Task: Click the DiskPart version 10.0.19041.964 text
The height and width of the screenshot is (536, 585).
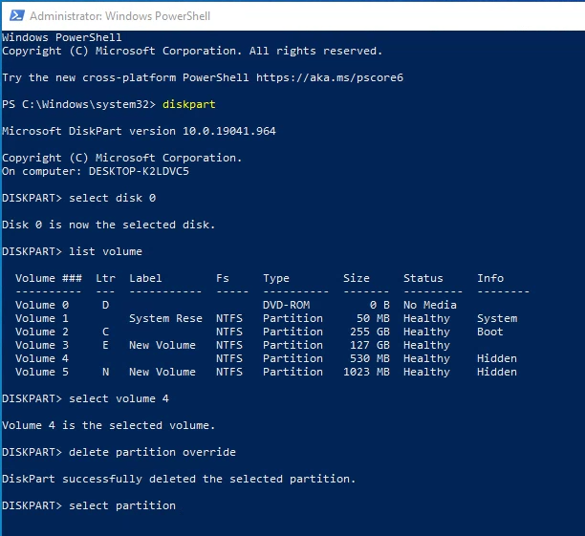Action: (139, 131)
